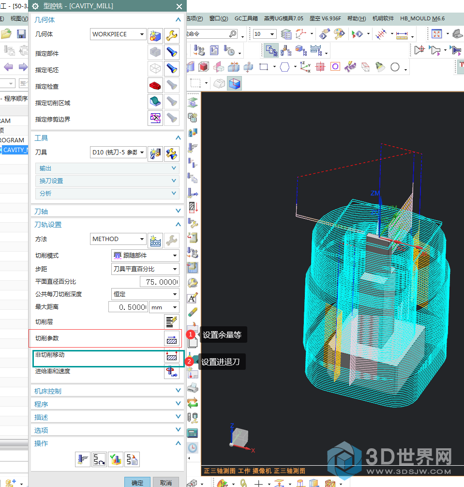The width and height of the screenshot is (464, 487).
Task: Open the GC工具箱 menu
Action: click(246, 18)
